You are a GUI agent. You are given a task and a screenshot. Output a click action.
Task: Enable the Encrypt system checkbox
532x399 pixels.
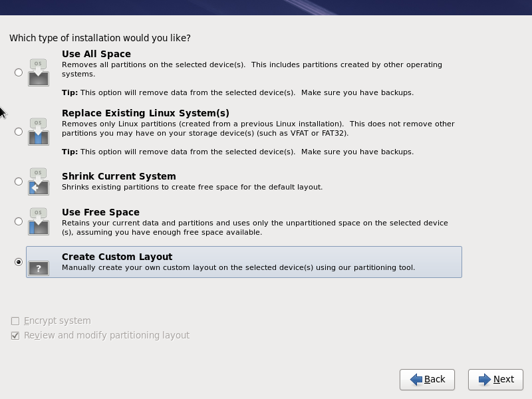[15, 321]
